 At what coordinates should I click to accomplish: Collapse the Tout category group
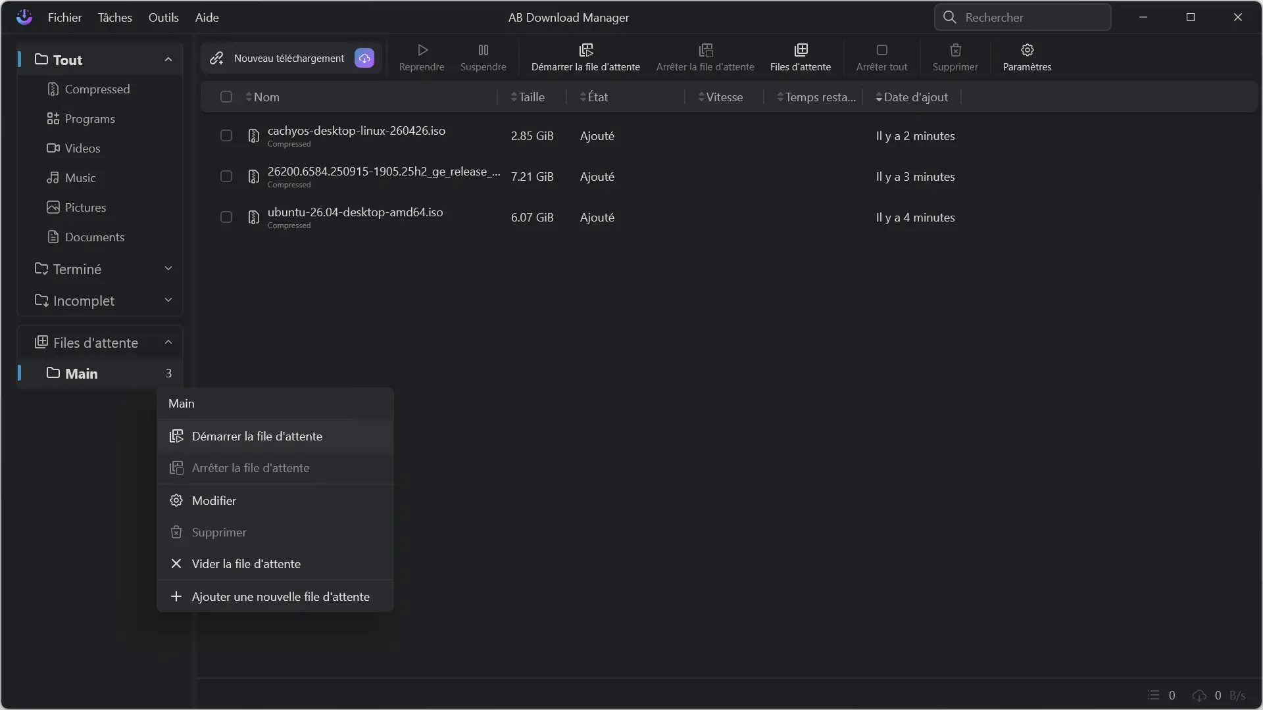[x=168, y=60]
